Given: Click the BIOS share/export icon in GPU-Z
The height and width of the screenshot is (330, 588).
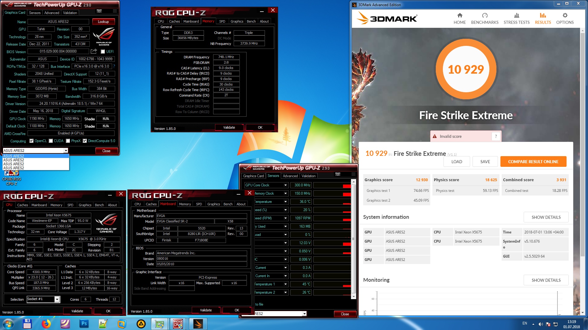Looking at the screenshot, I should click(94, 51).
